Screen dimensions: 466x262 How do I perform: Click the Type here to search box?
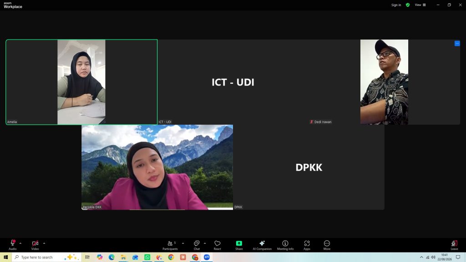point(47,257)
